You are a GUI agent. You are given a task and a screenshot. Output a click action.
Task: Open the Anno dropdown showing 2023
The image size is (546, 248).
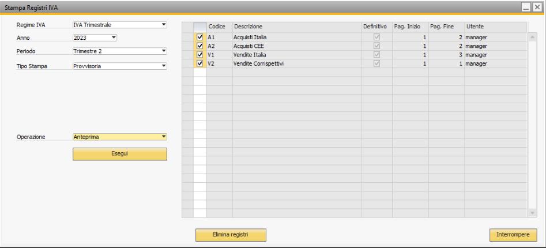pyautogui.click(x=95, y=37)
